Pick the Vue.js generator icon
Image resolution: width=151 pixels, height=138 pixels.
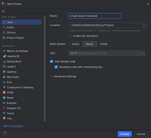4,113
